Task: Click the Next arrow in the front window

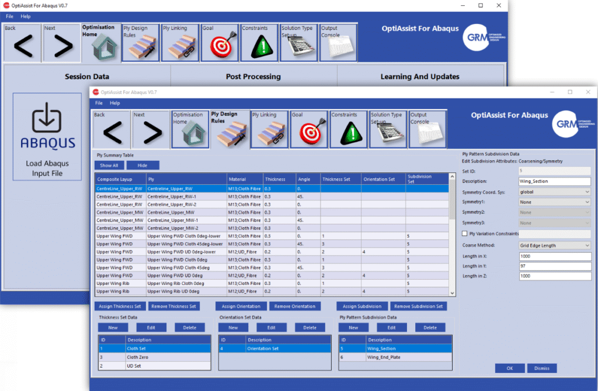Action: 151,129
